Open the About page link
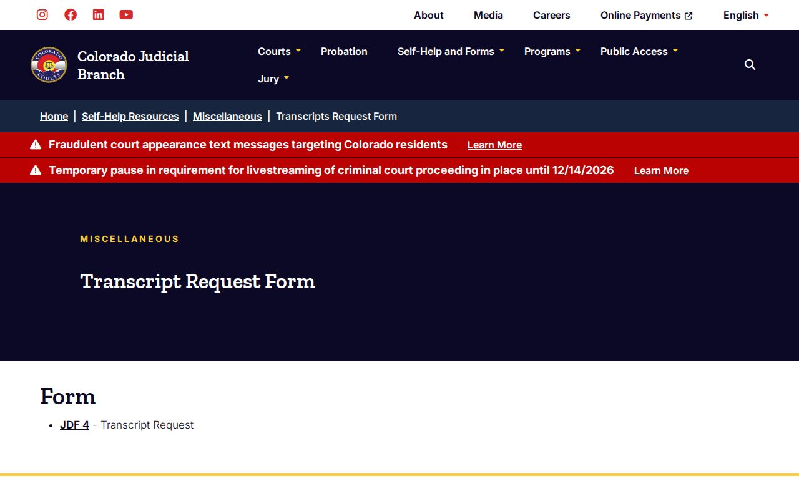799x499 pixels. tap(429, 15)
